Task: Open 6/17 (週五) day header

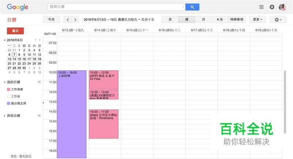Action: point(202,30)
